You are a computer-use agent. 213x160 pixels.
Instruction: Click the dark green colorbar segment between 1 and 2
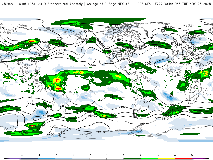[132, 159]
